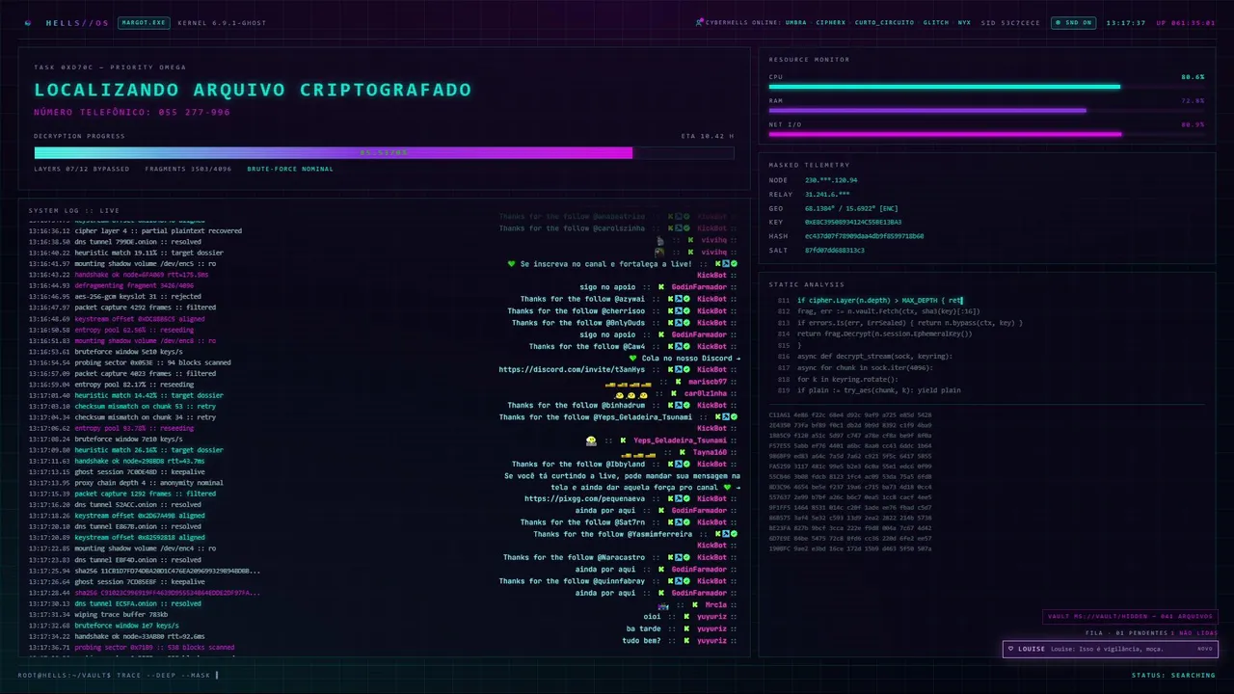1234x694 pixels.
Task: Click the K badge next to Tayna160
Action: [681, 452]
